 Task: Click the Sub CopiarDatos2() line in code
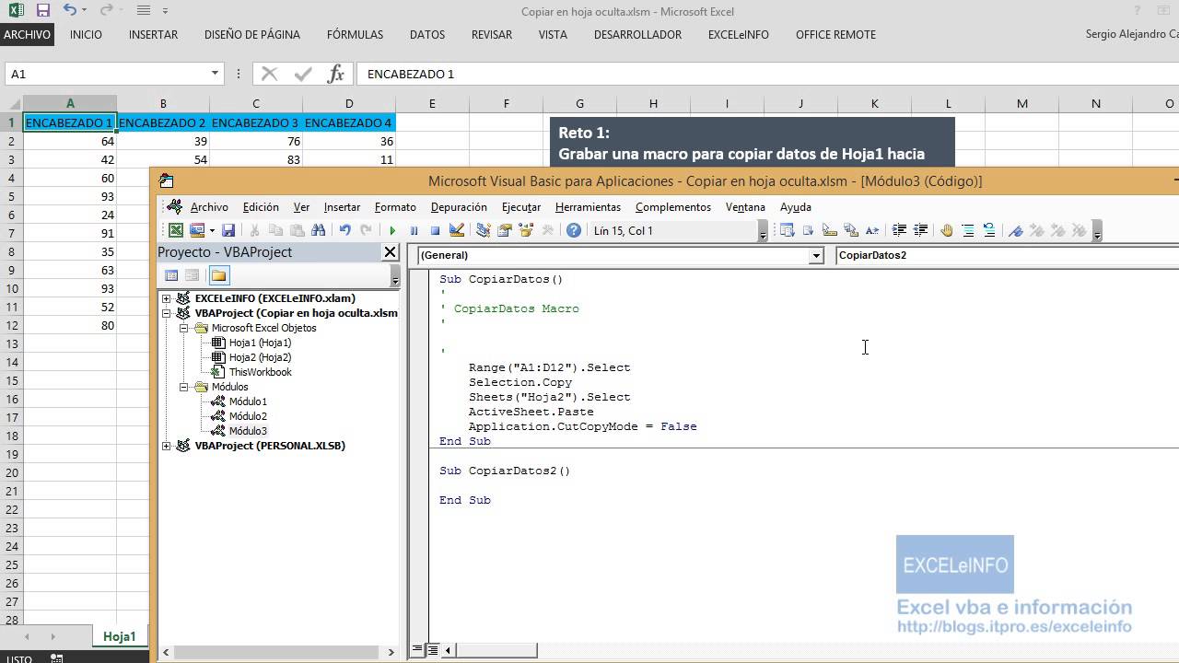505,471
